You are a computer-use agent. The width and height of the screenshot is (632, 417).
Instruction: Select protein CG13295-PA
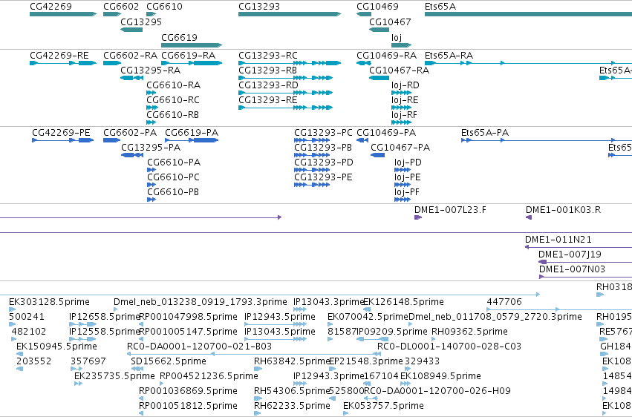(152, 148)
